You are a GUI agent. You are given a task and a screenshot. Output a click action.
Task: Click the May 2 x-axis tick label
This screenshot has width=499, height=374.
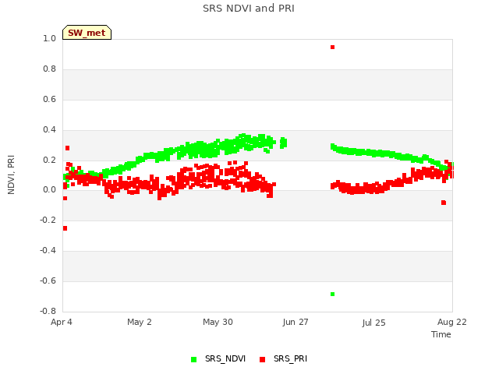coord(140,322)
